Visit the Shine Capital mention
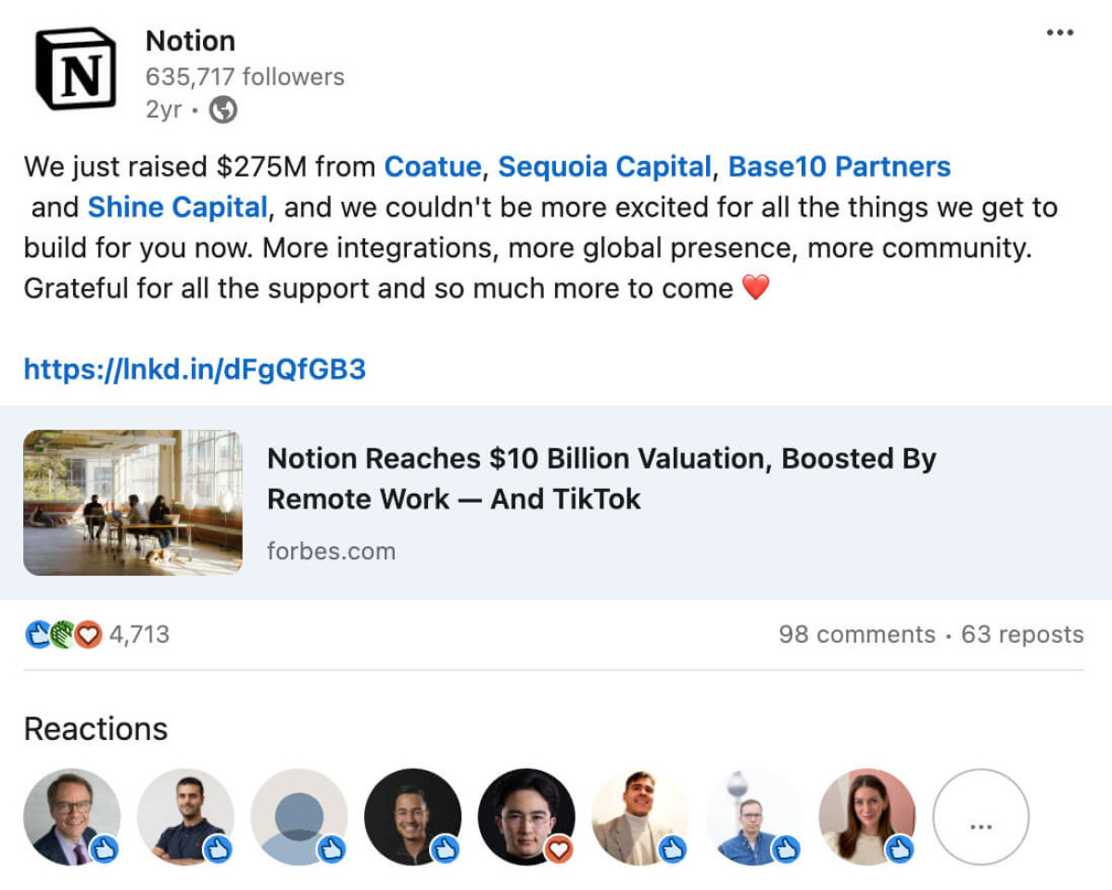This screenshot has width=1112, height=890. tap(177, 207)
